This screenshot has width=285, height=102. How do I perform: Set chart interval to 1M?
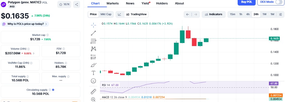click(272, 14)
